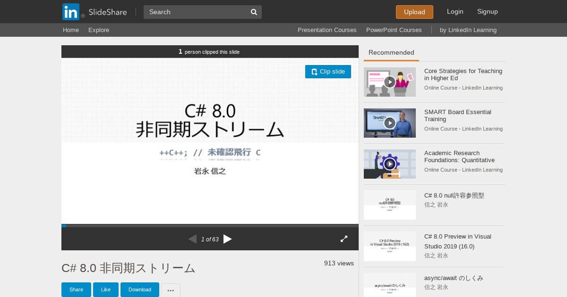Screen dimensions: 567x297
Task: Open C# 8.0 Preview in Visual Studio thumbnail
Action: 390,246
